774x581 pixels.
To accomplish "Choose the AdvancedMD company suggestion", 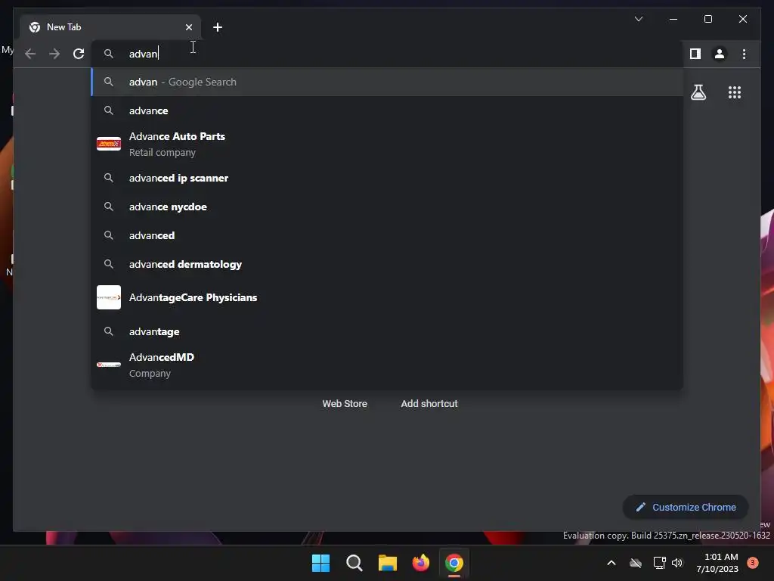I will point(388,365).
